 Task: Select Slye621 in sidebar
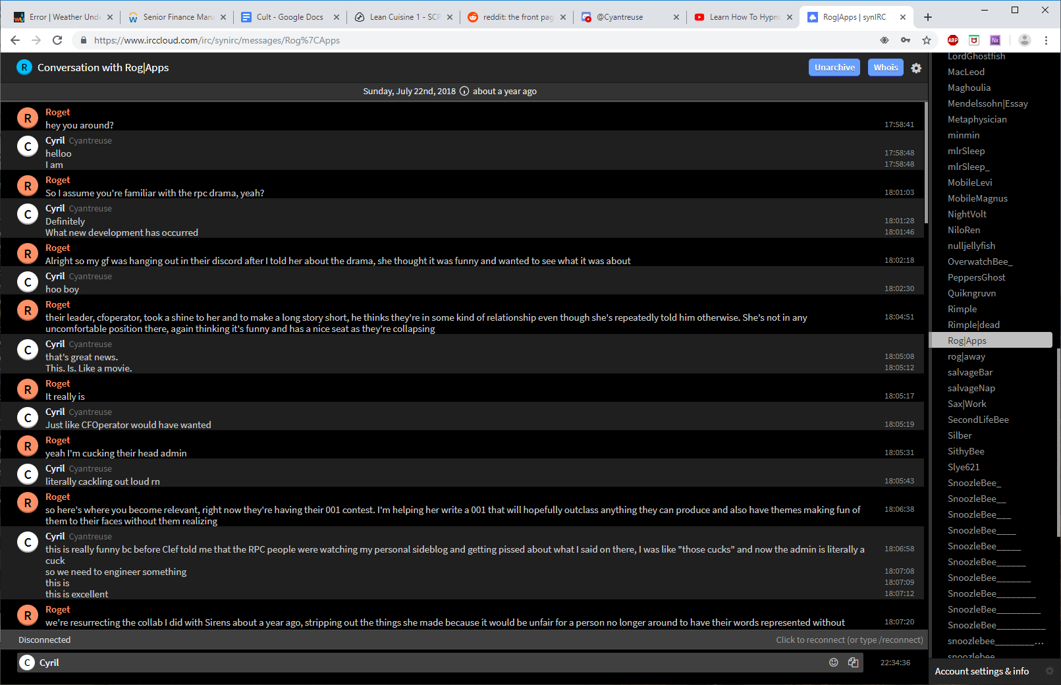coord(964,467)
